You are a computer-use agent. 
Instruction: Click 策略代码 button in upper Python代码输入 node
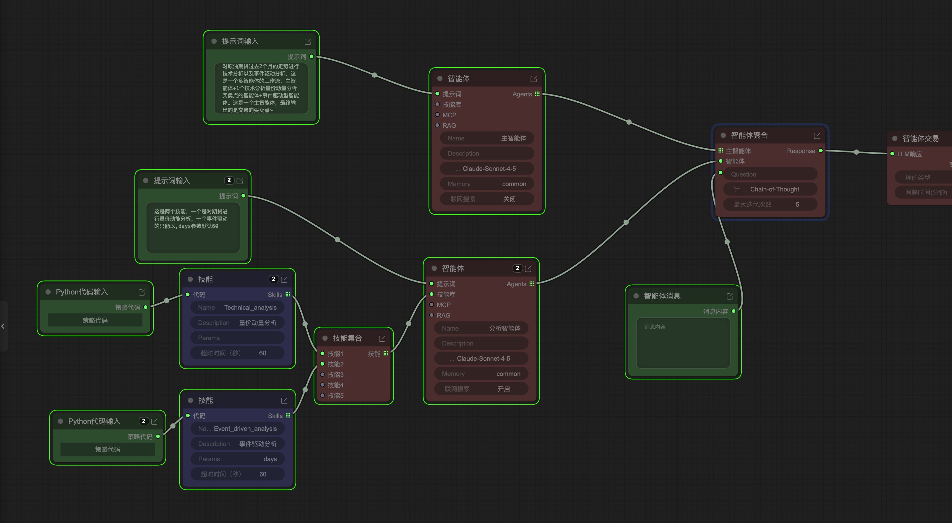point(95,320)
